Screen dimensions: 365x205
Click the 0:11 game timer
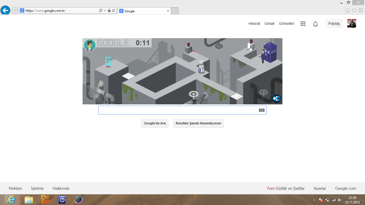click(143, 43)
